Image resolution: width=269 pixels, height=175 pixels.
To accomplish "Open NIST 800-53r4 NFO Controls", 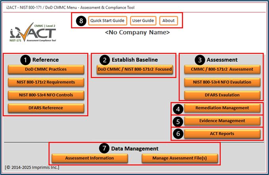I will (46, 95).
